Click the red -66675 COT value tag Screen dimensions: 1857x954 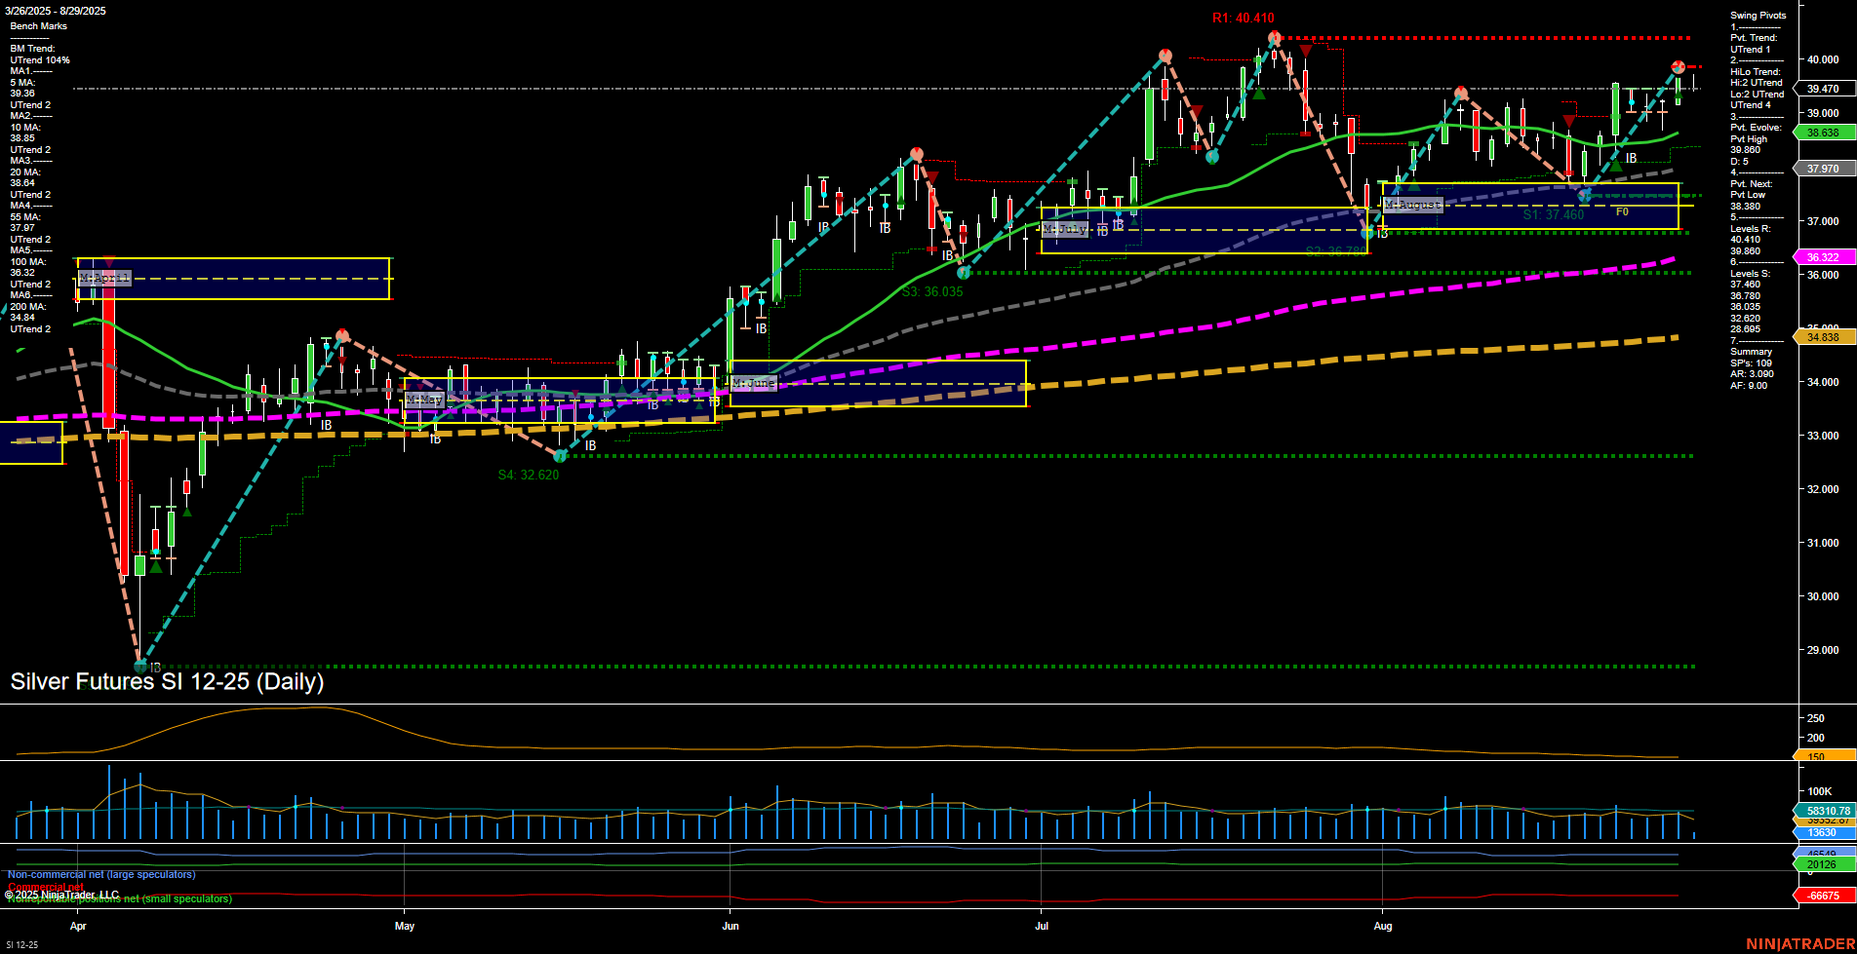pyautogui.click(x=1823, y=896)
